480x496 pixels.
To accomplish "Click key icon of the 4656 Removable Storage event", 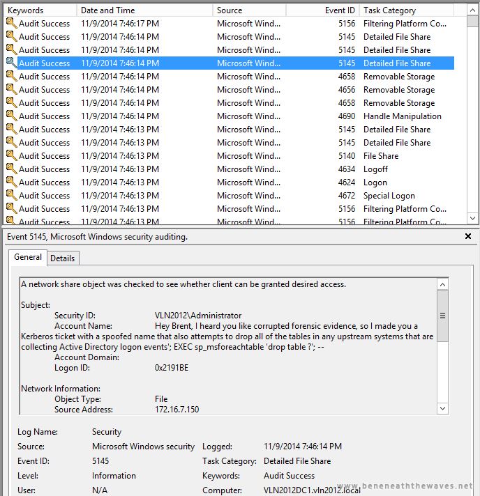I will [11, 90].
